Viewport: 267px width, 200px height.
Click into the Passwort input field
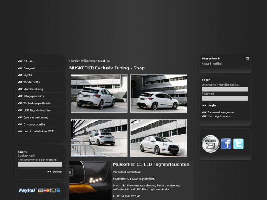(224, 98)
